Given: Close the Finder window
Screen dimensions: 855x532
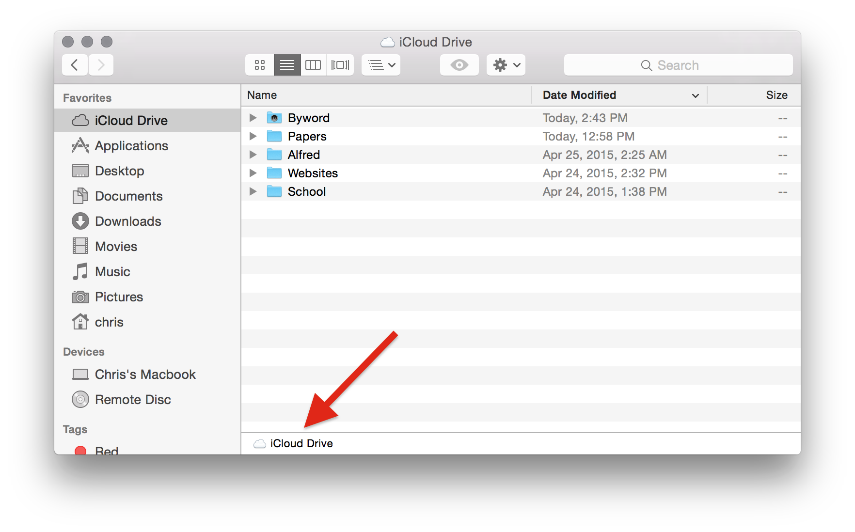Looking at the screenshot, I should coord(68,42).
